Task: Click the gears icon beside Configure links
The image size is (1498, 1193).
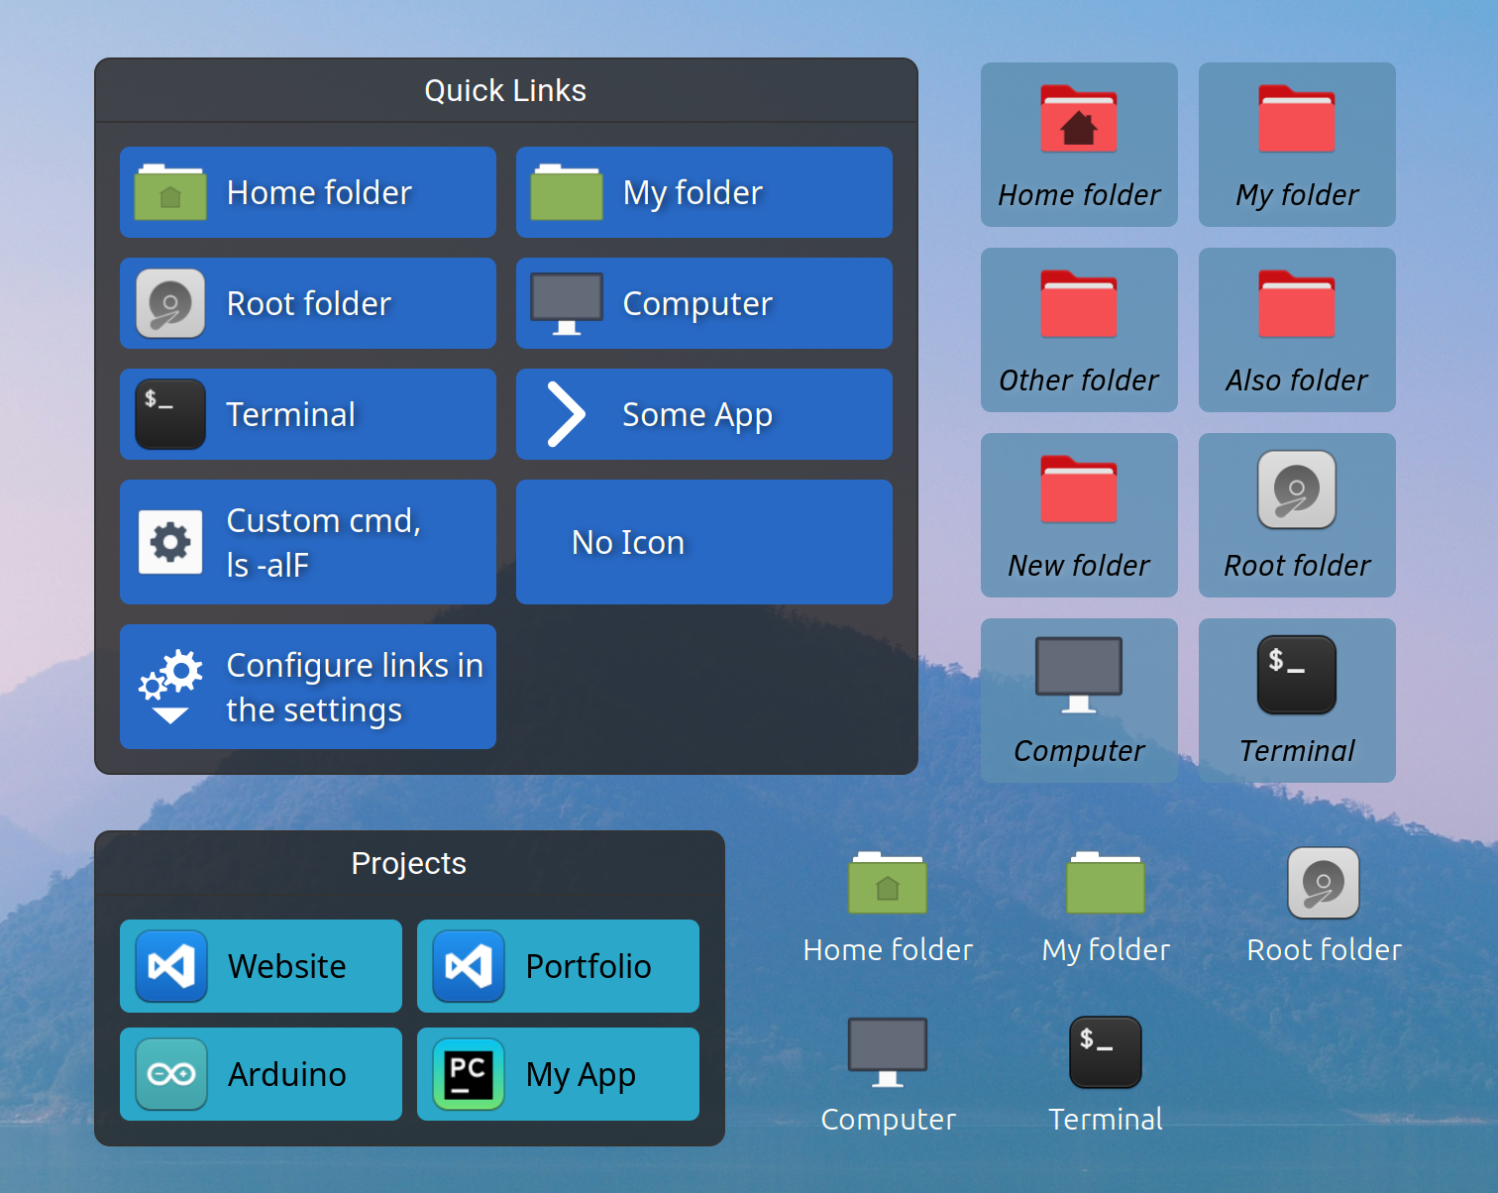Action: [170, 687]
